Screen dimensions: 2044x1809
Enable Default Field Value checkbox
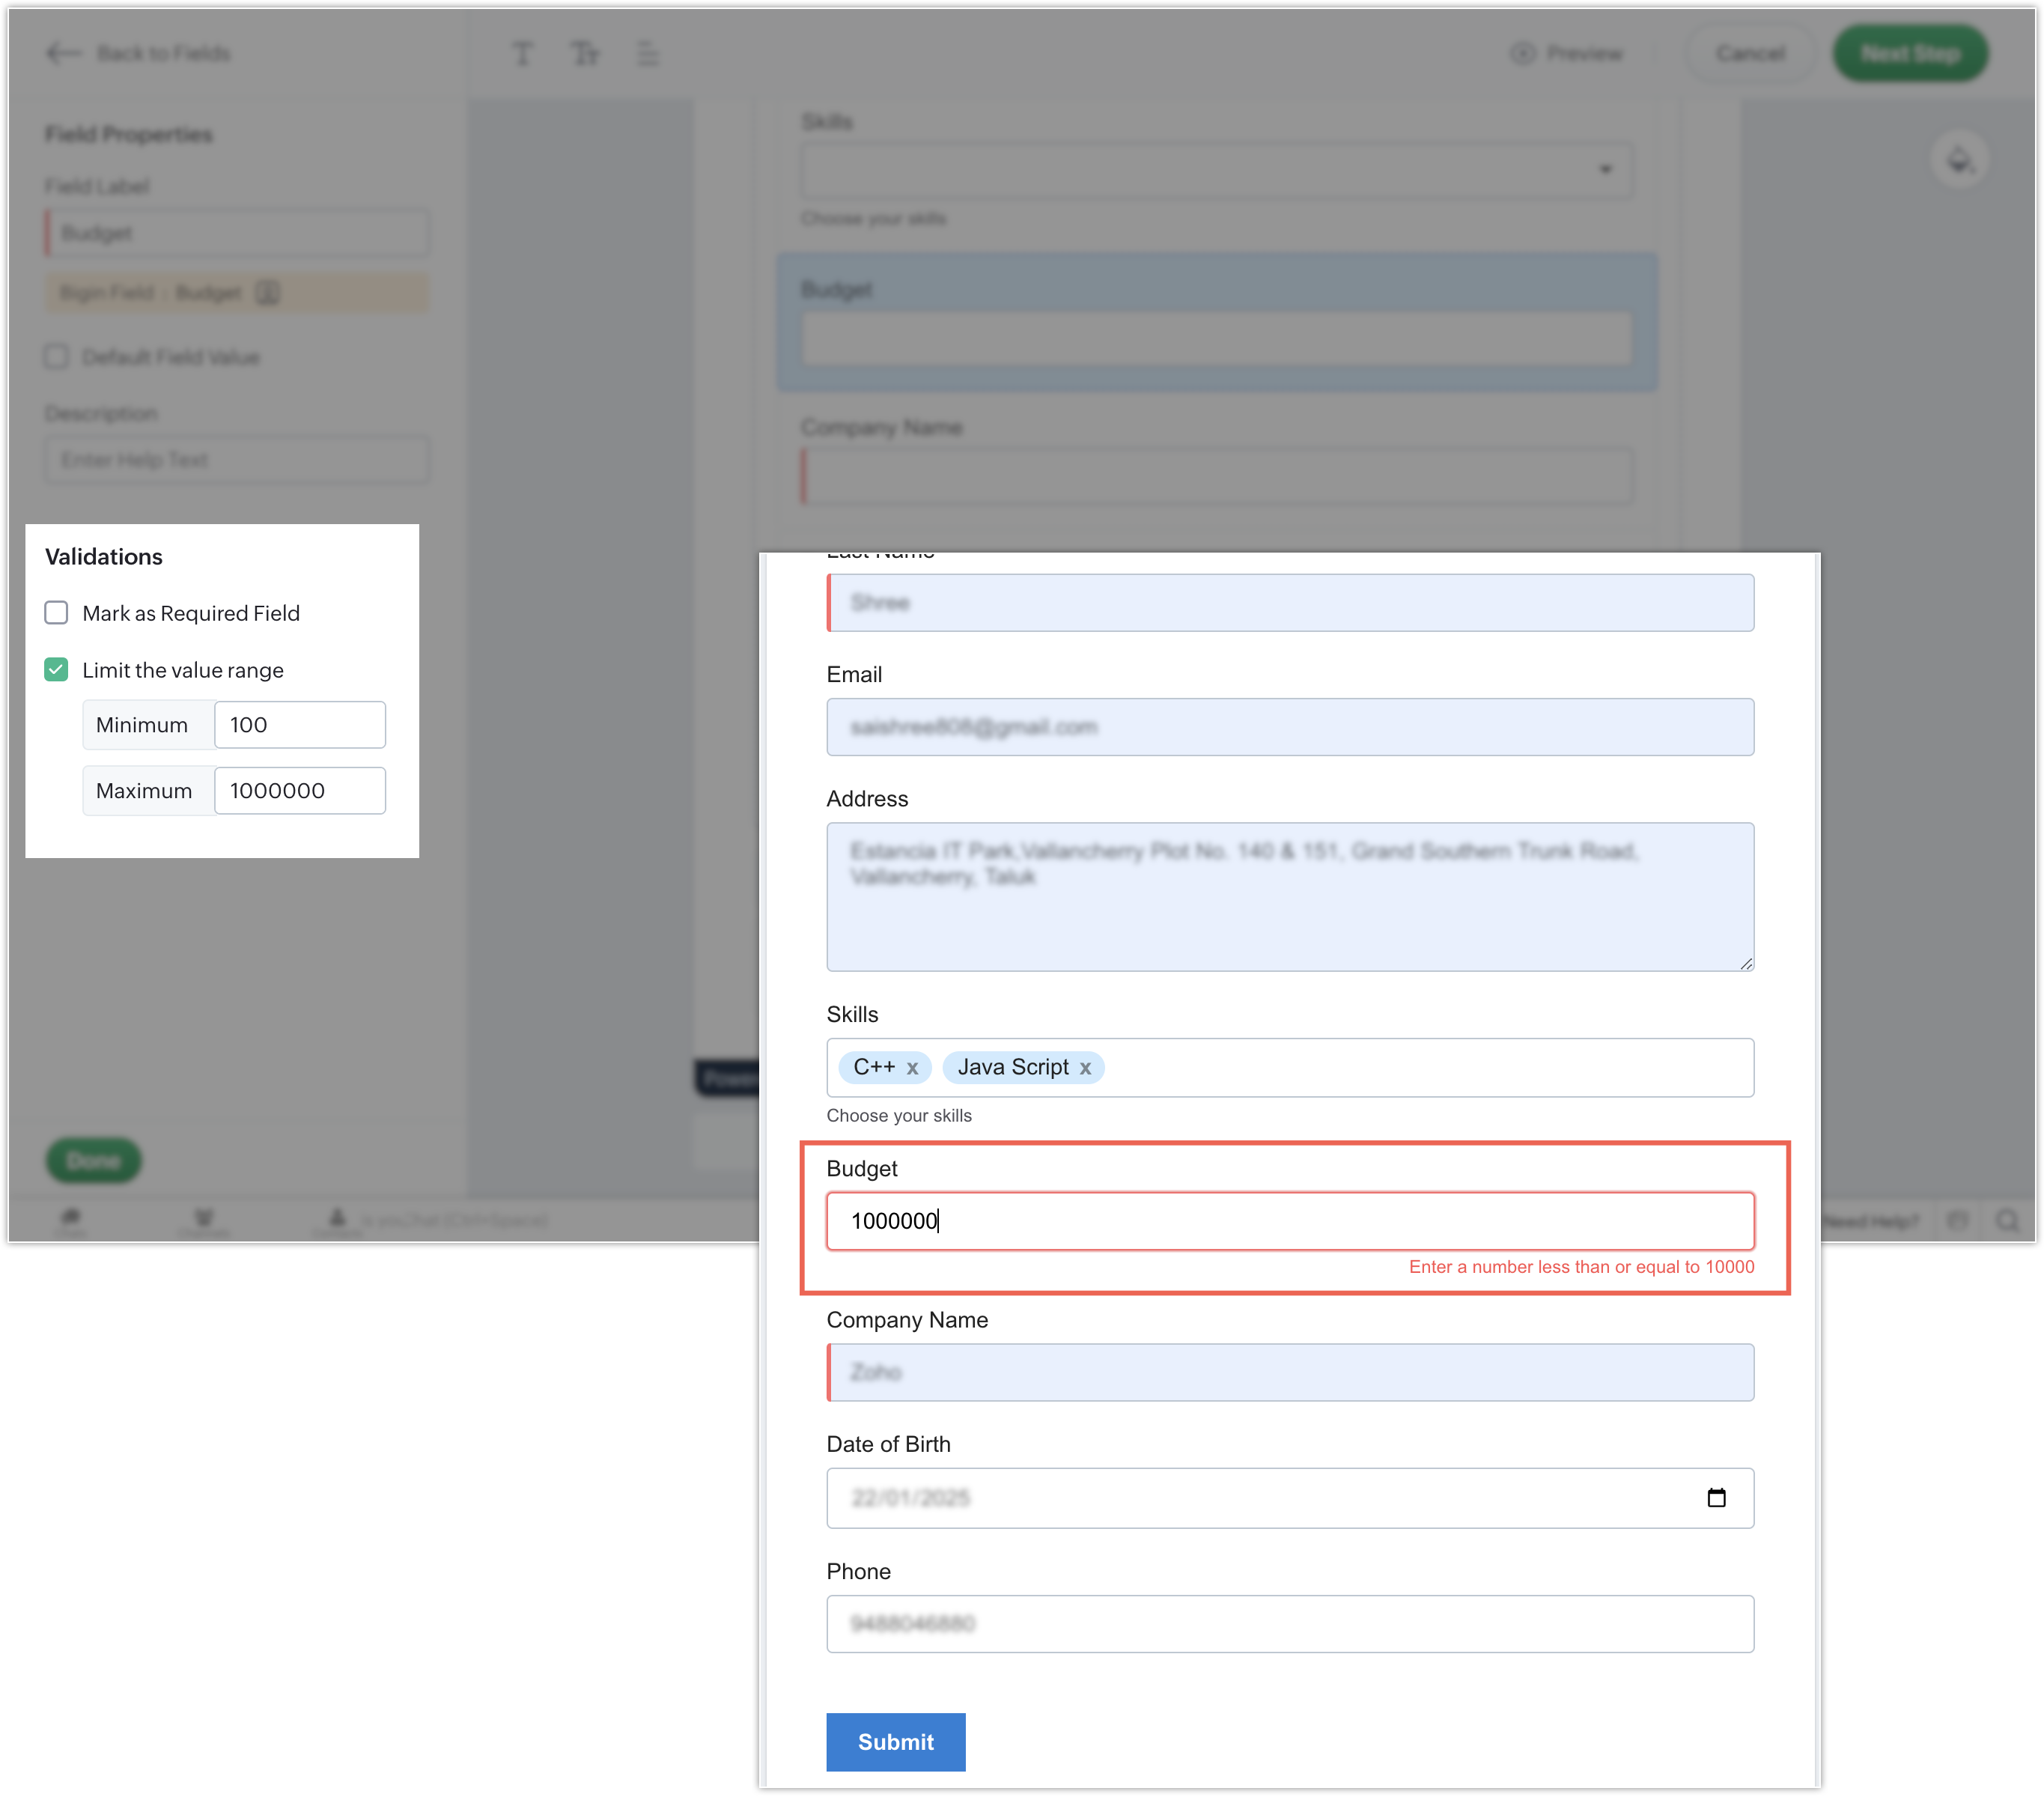(x=57, y=357)
